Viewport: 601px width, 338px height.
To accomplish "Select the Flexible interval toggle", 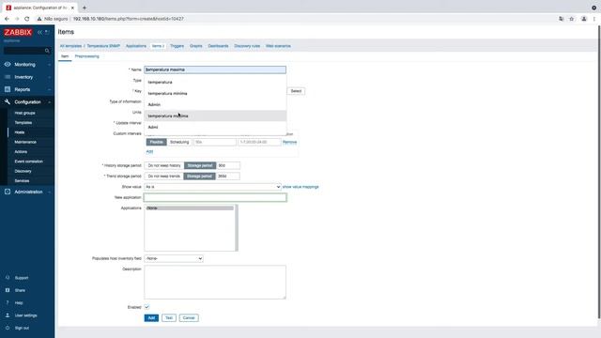I will point(157,142).
